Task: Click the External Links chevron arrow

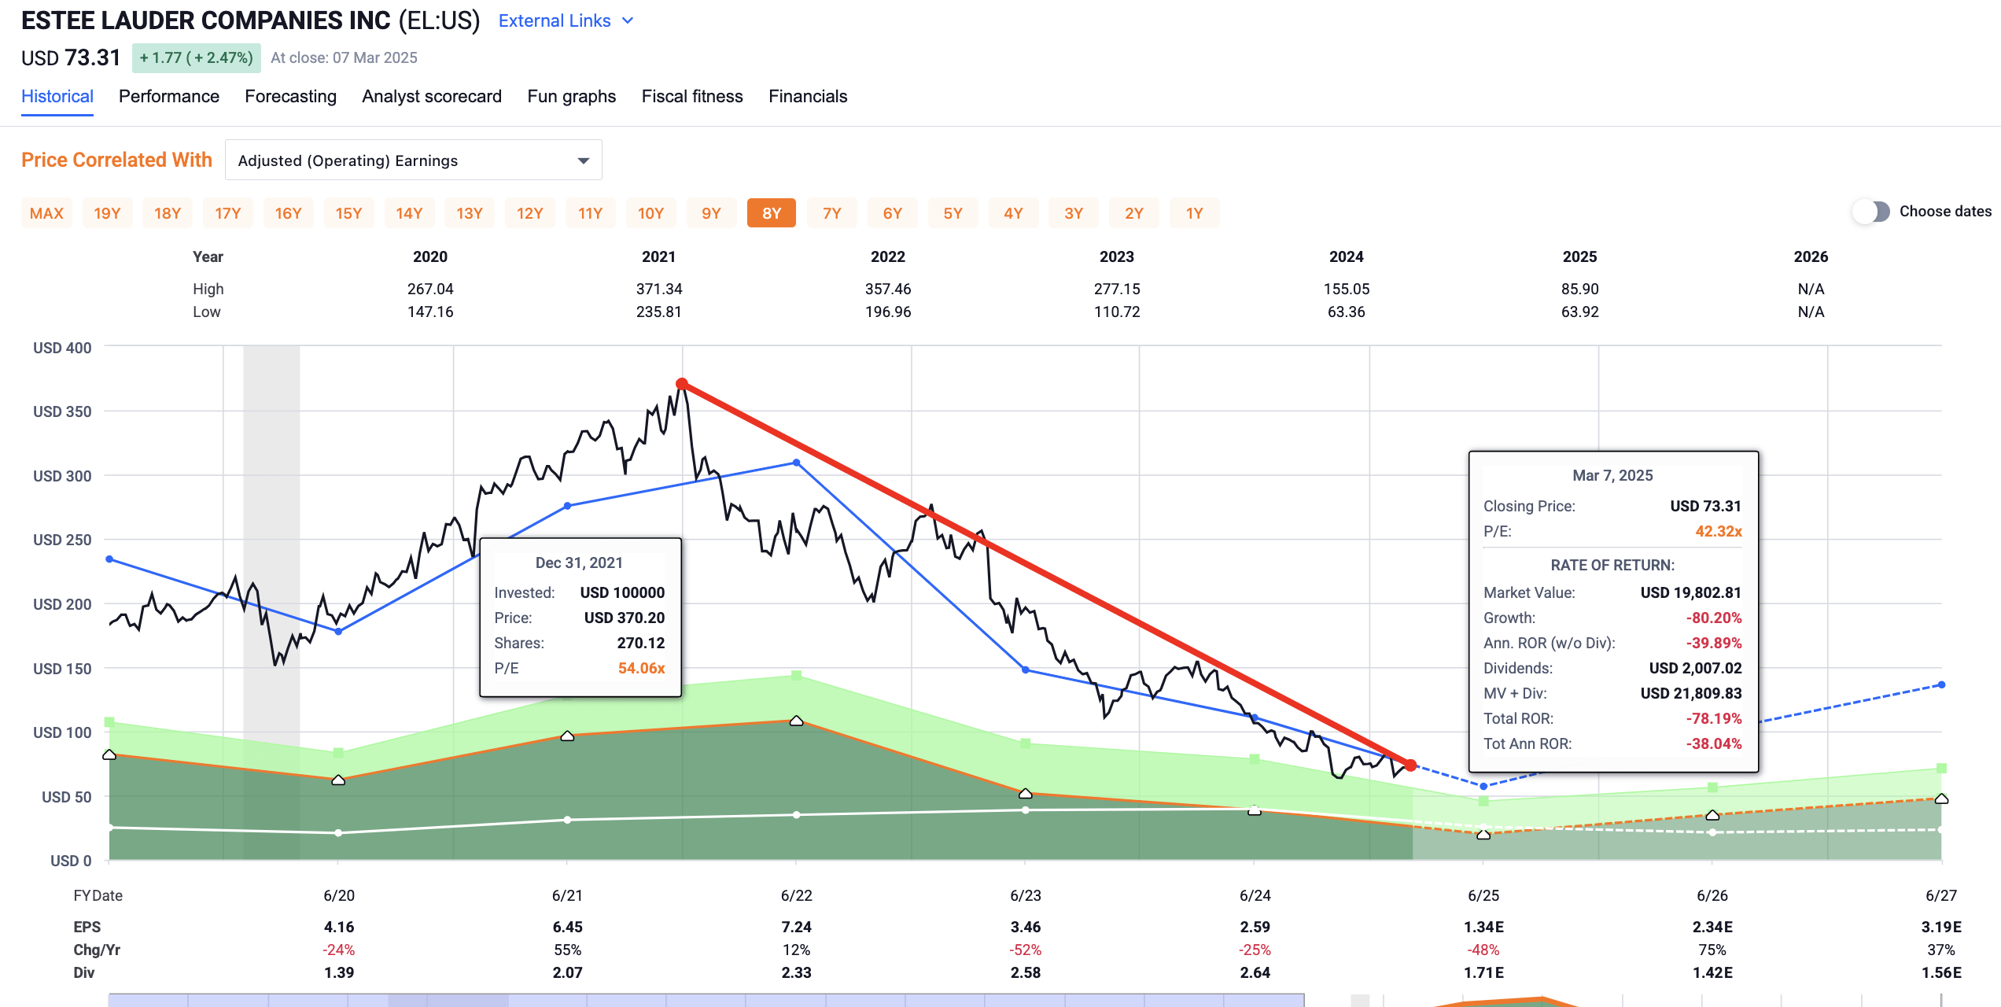Action: 628,21
